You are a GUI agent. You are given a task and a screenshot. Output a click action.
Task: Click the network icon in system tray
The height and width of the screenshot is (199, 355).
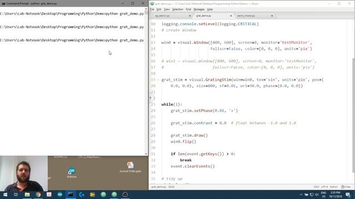(312, 195)
